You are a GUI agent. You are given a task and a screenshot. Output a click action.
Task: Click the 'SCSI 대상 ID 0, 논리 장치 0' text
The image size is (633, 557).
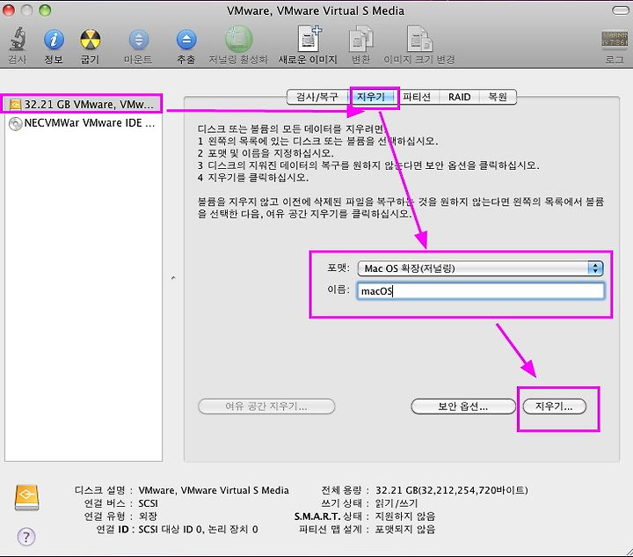click(198, 529)
